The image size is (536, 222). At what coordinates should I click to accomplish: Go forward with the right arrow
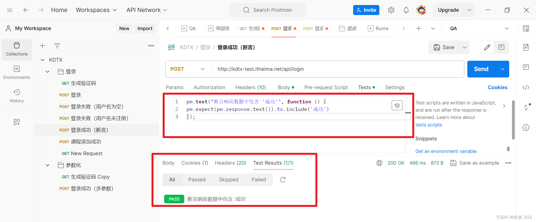point(41,10)
